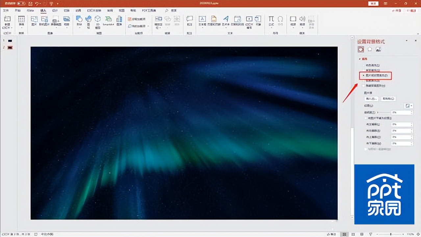This screenshot has width=421, height=237.
Task: Insert a Table from the ribbon
Action: click(x=21, y=19)
